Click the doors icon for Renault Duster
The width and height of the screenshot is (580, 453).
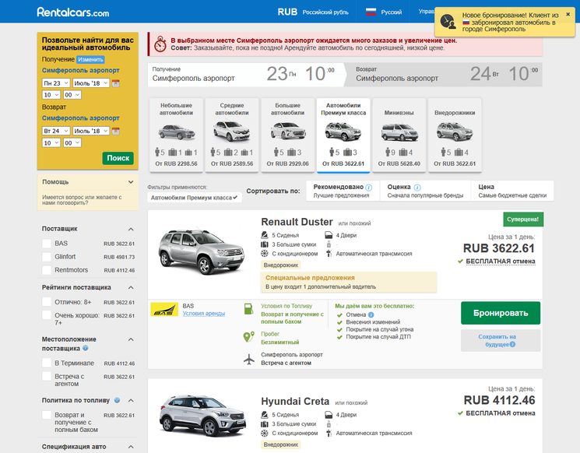coord(329,235)
